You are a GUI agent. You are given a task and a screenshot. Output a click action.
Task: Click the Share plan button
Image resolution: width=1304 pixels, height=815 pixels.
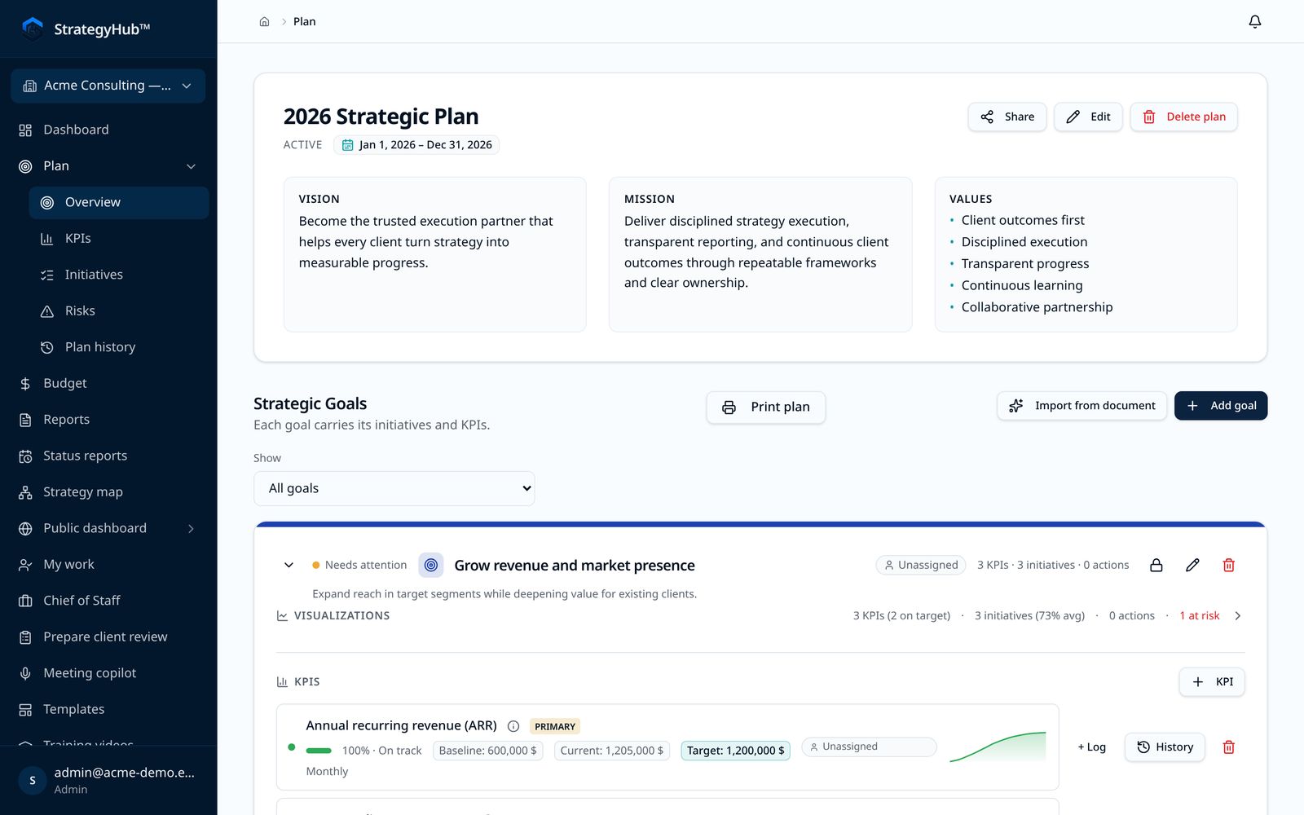[1007, 117]
